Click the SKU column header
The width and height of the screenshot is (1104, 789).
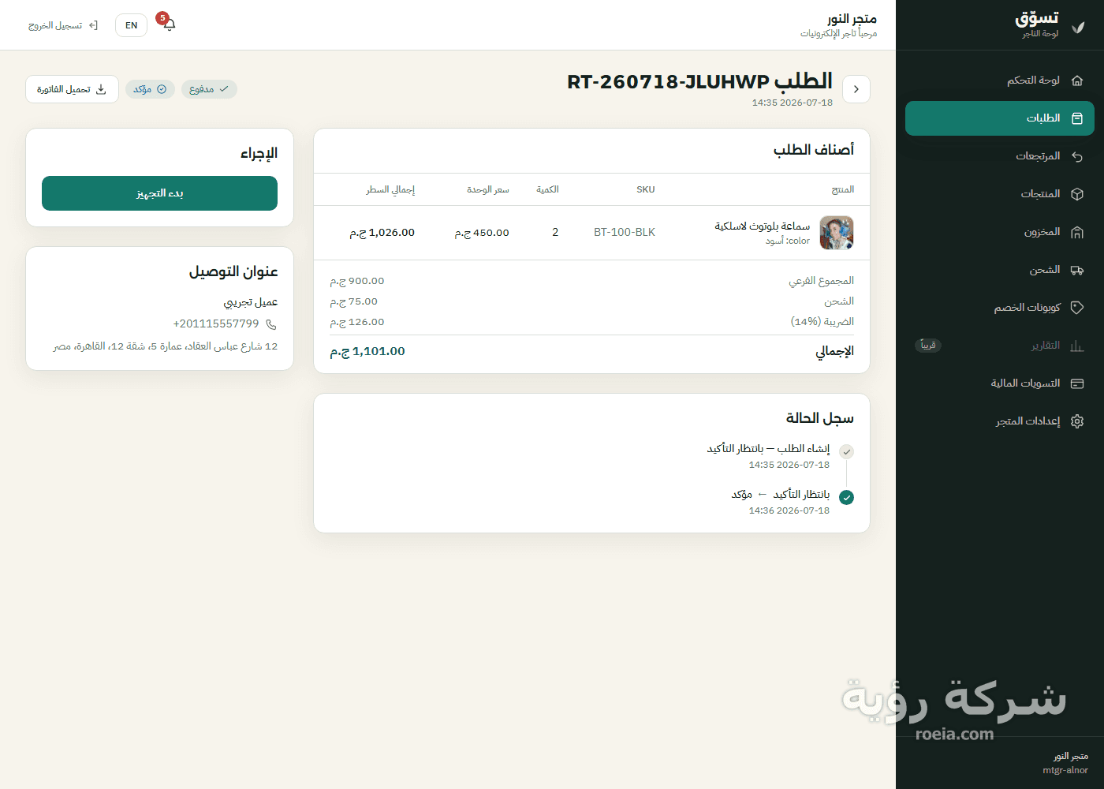pyautogui.click(x=646, y=189)
